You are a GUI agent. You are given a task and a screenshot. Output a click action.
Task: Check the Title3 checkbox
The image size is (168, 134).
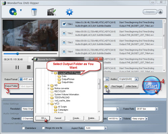point(64,43)
